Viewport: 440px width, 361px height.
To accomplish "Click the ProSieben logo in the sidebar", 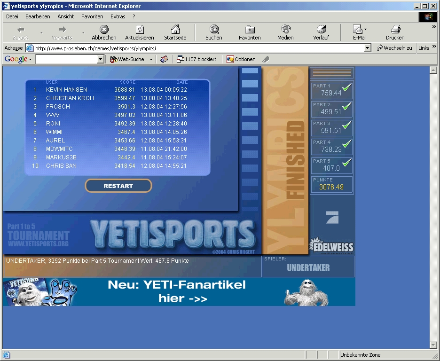I will pos(332,217).
